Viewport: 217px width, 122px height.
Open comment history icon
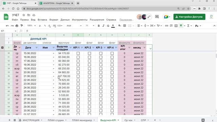(x=157, y=17)
